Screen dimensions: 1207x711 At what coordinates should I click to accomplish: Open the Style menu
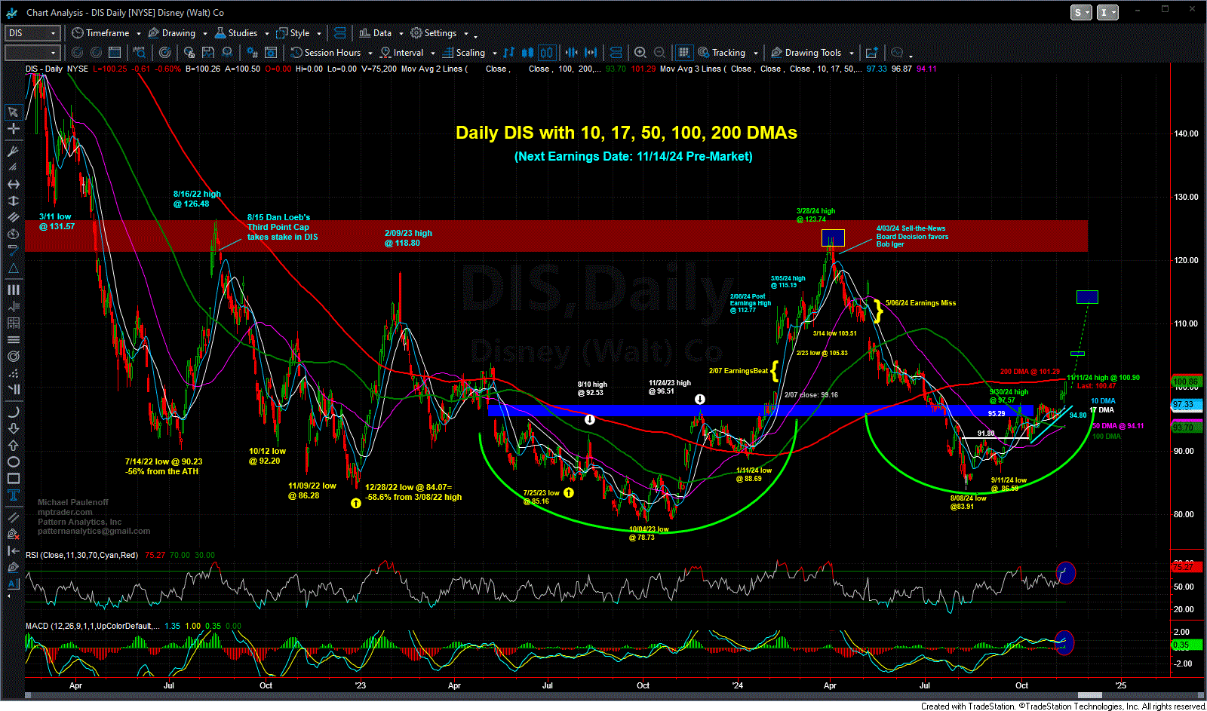click(299, 33)
